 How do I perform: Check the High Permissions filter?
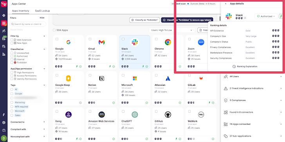coord(12,73)
